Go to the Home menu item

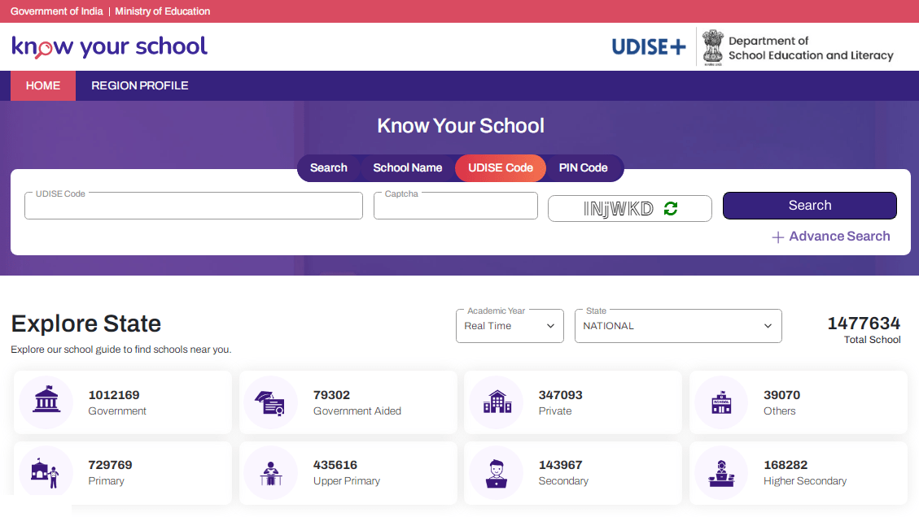click(43, 85)
